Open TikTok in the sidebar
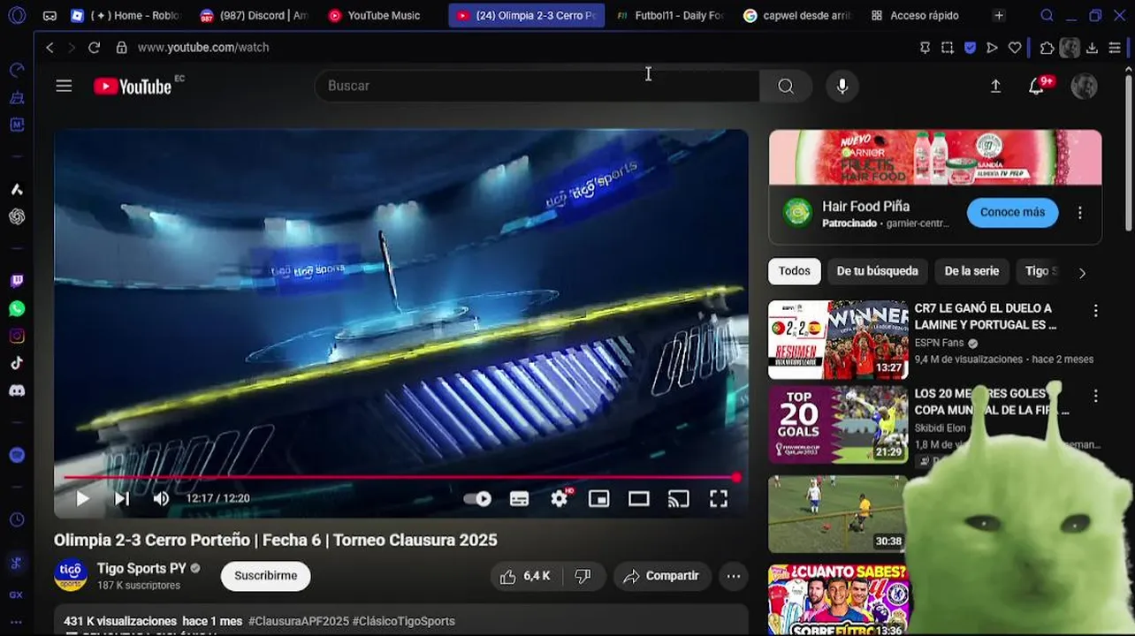 (17, 363)
